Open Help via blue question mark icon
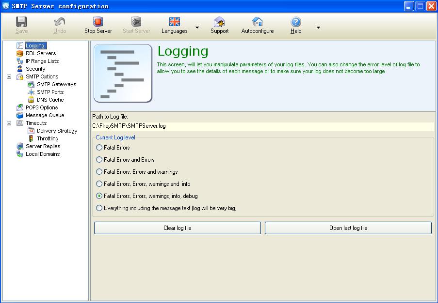The image size is (438, 303). 296,22
